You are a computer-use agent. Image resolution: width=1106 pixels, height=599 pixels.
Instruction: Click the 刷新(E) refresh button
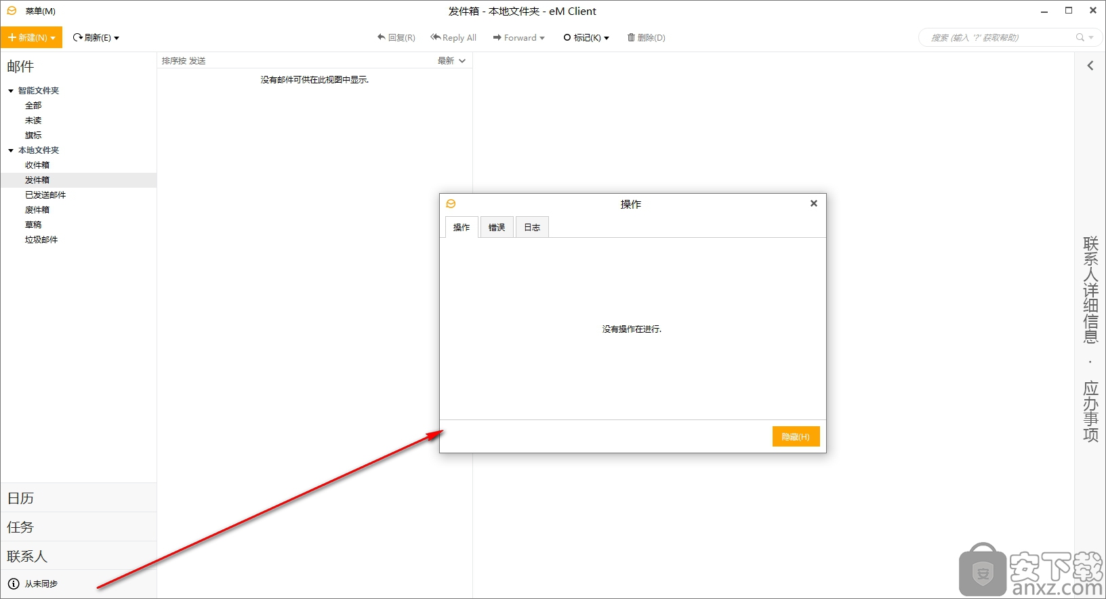coord(91,37)
